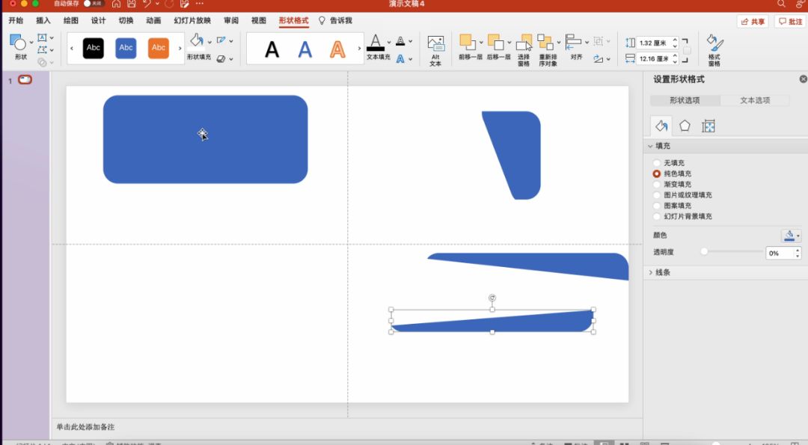Switch to Text Options (文本选项) tab
Screen dimensions: 808x445
point(755,100)
